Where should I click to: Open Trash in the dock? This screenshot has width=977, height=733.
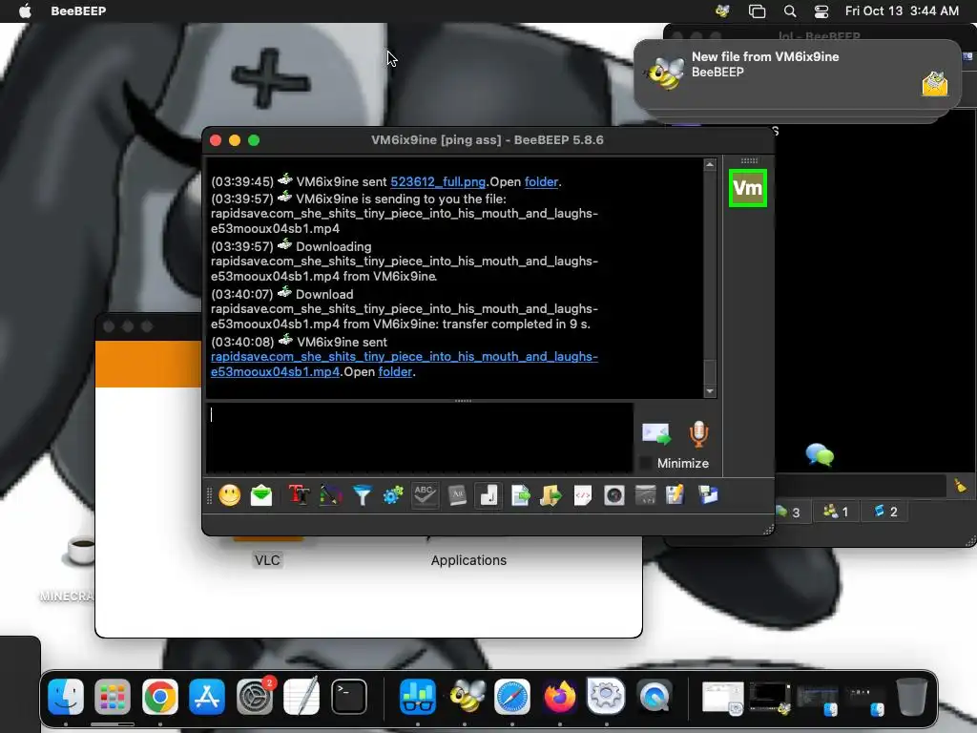tap(911, 696)
